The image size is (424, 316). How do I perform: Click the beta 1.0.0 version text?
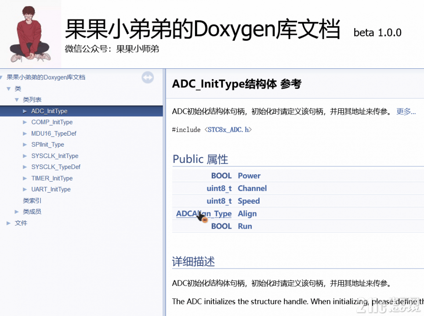coord(377,32)
